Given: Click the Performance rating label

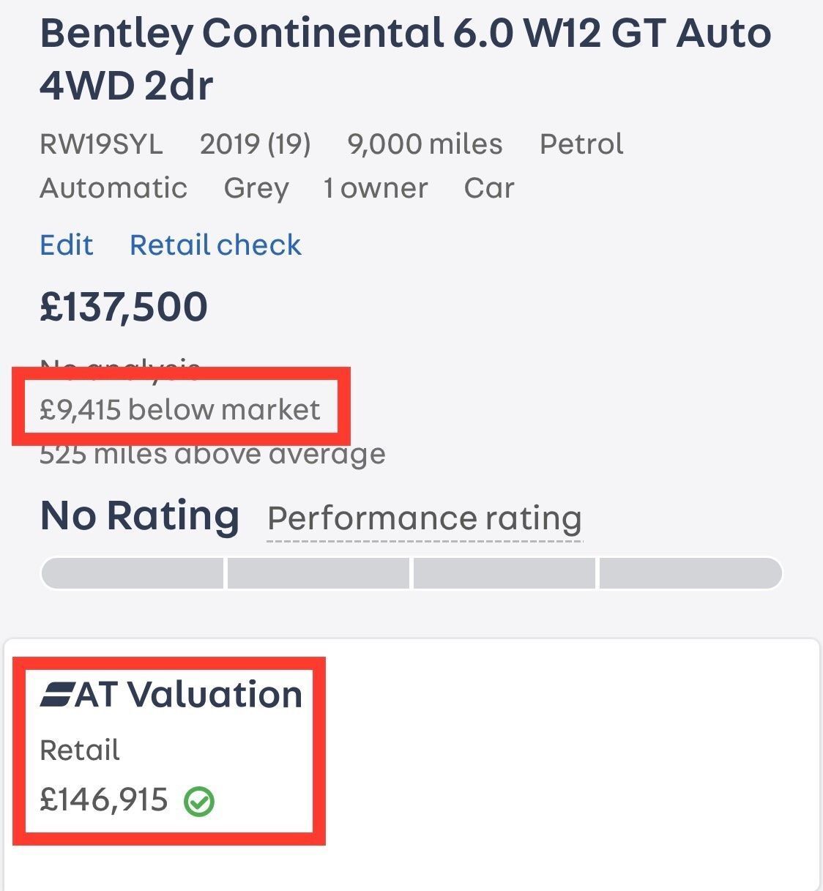Looking at the screenshot, I should 425,518.
